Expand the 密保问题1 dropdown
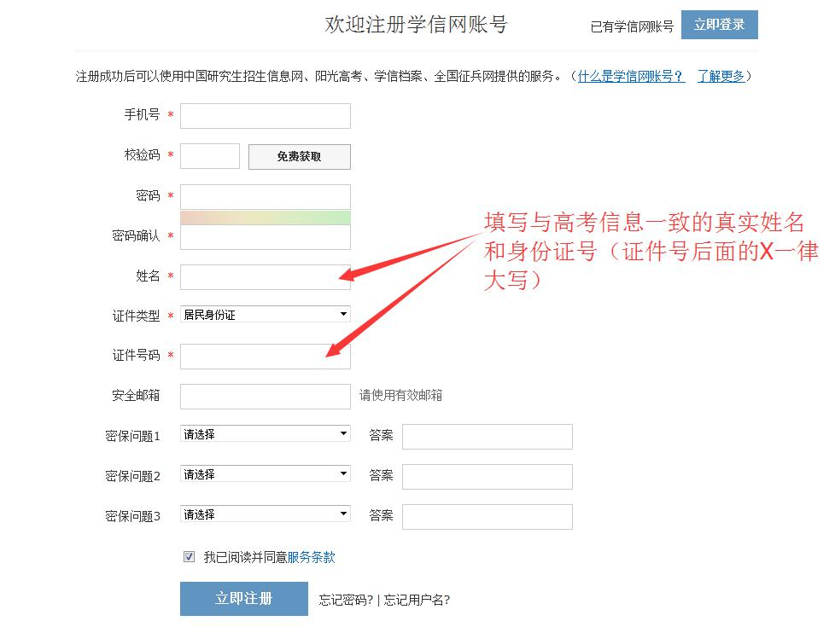Image resolution: width=835 pixels, height=627 pixels. click(265, 434)
